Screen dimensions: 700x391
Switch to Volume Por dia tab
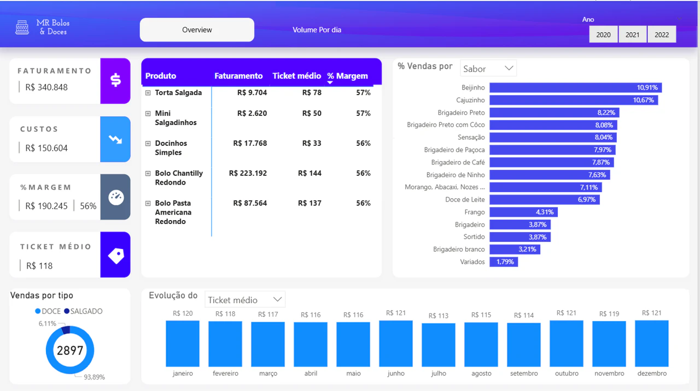317,30
